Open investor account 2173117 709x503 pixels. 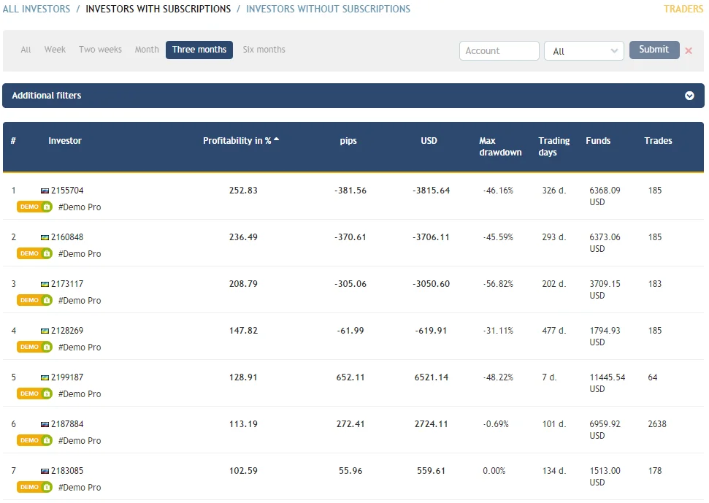(x=67, y=284)
